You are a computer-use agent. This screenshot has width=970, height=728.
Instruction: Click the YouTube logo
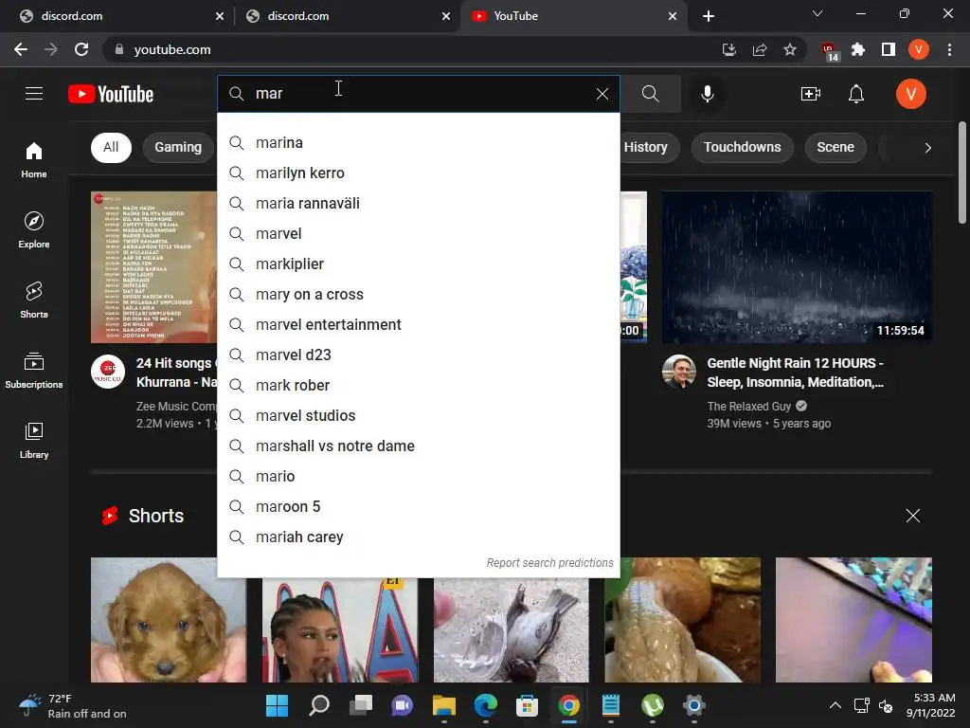pyautogui.click(x=111, y=94)
